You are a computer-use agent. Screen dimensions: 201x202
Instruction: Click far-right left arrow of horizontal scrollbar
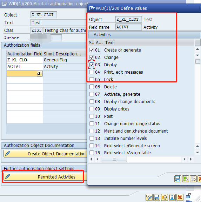(x=185, y=159)
